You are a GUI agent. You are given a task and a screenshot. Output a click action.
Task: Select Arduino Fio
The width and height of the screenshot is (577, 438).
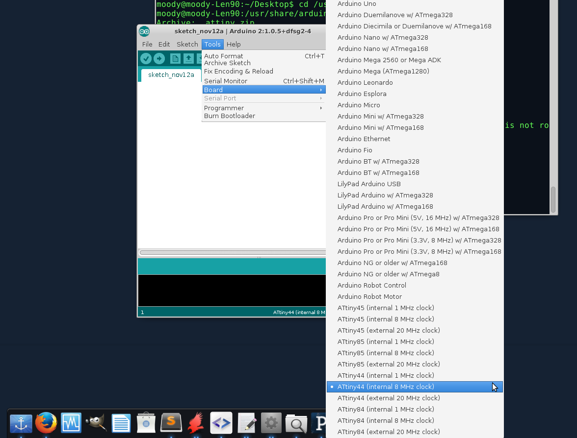coord(415,150)
